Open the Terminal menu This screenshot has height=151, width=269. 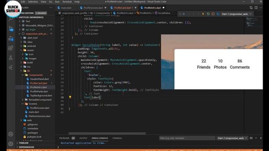[x=67, y=2]
